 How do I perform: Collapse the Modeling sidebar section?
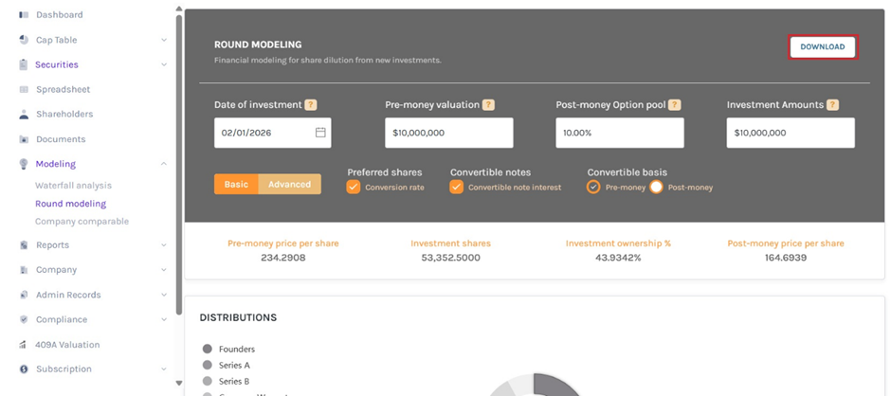(164, 164)
